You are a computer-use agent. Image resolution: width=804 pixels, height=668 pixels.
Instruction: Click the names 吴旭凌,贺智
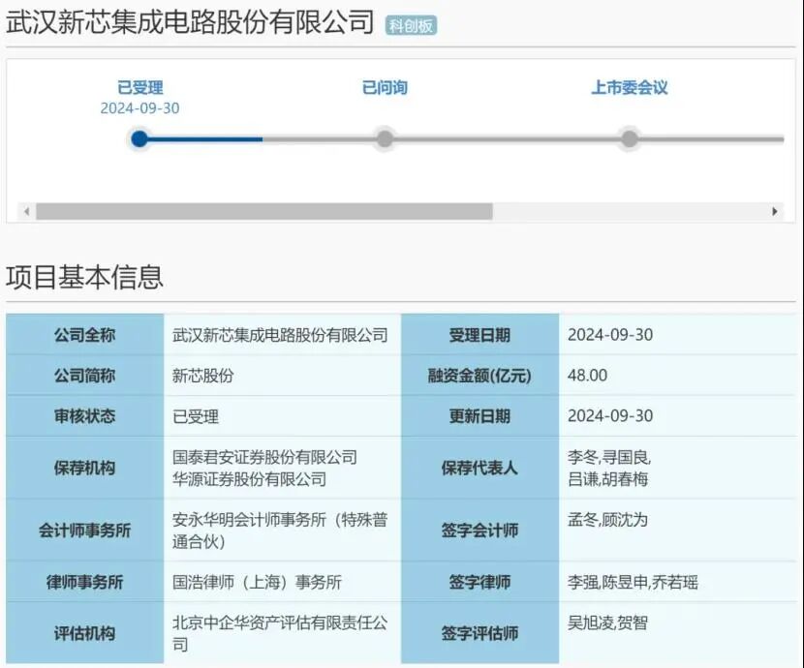click(x=607, y=623)
